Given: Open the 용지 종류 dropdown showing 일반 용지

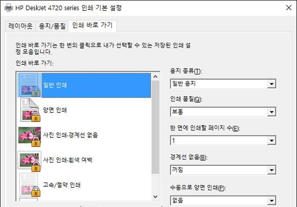Looking at the screenshot, I should (x=223, y=84).
